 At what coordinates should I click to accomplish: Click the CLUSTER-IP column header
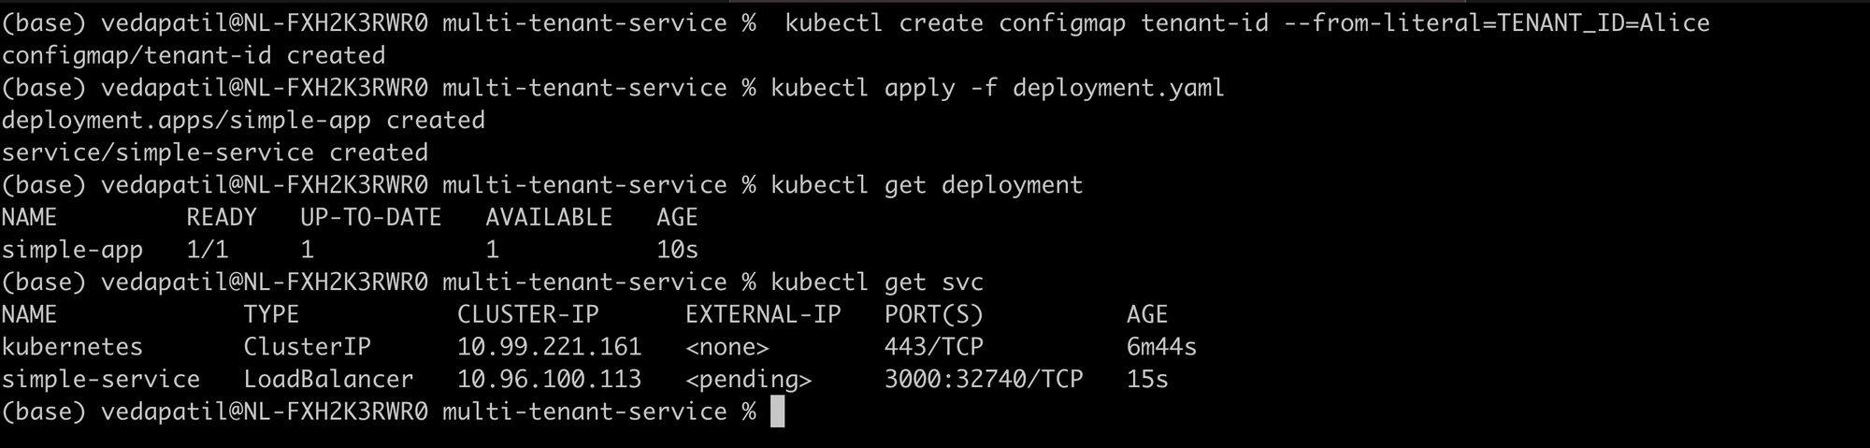527,314
